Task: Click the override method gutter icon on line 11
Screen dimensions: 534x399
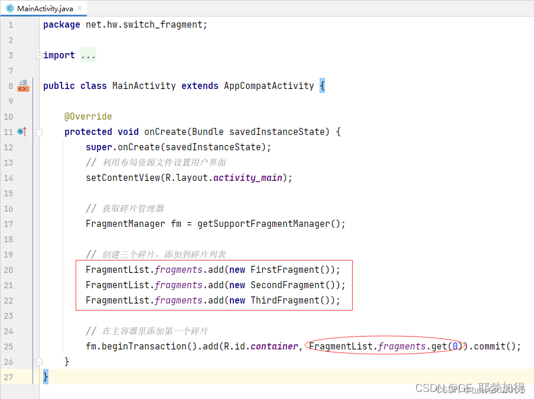Action: [x=22, y=131]
